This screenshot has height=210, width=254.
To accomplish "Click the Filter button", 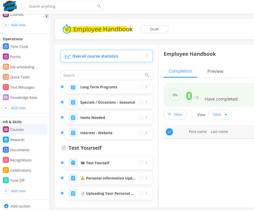I will click(175, 115).
